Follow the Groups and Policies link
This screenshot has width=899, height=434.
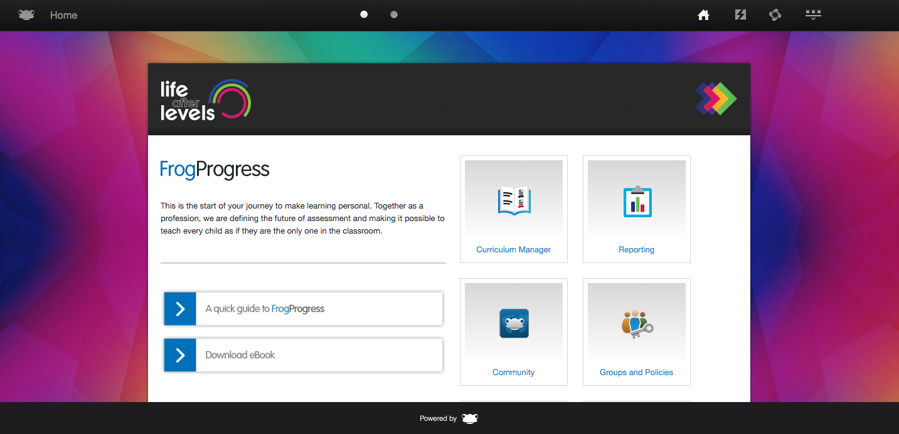pyautogui.click(x=636, y=372)
